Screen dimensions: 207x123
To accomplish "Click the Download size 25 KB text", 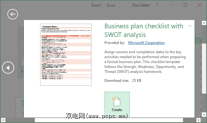I will click(x=123, y=81).
